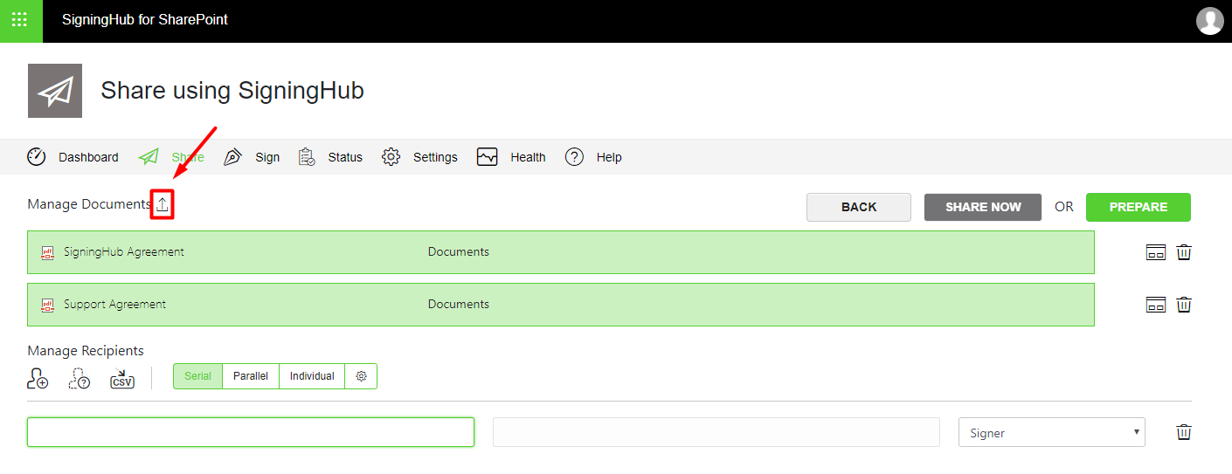Open template icon for SigningHub Agreement
Viewport: 1232px width, 474px height.
coord(1155,253)
